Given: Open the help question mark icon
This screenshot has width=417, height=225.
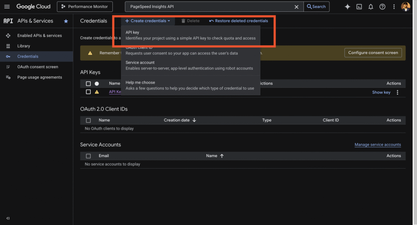Looking at the screenshot, I should click(x=382, y=6).
